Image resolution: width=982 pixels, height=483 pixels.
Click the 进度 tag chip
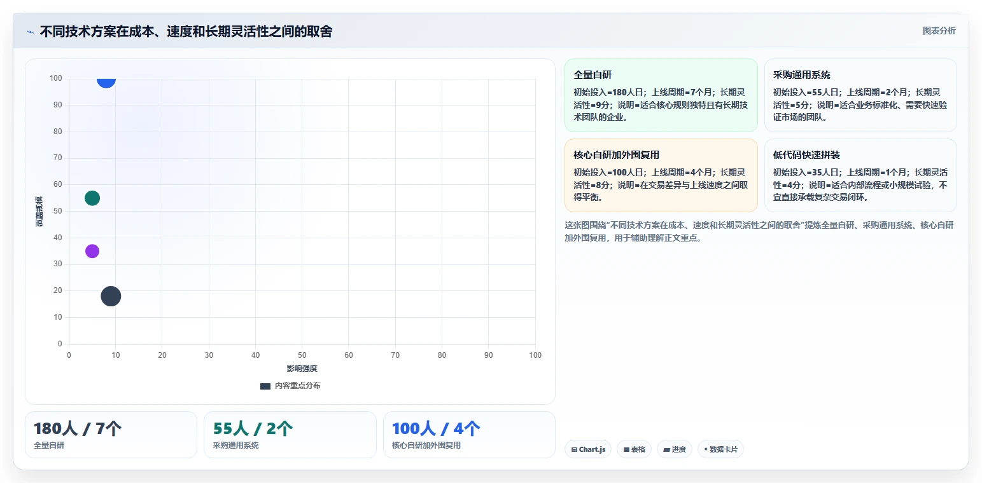(x=675, y=449)
